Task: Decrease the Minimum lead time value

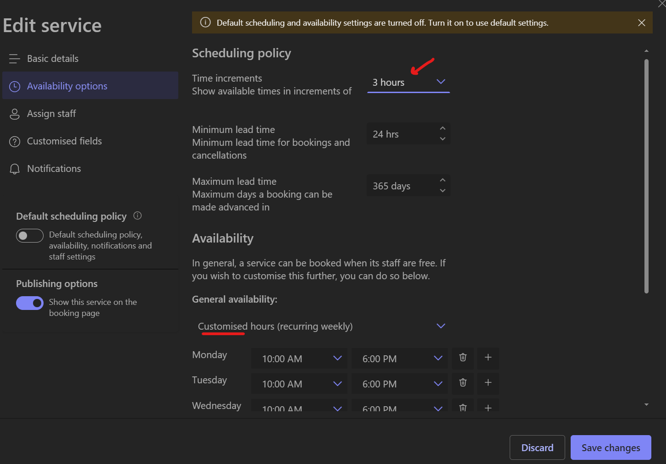Action: [x=442, y=138]
